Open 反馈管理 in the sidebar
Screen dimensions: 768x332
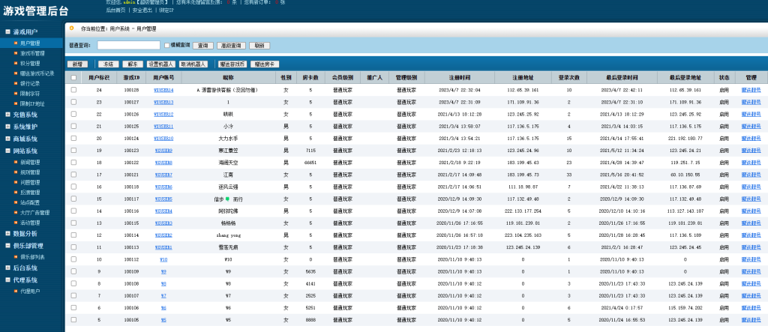[30, 193]
